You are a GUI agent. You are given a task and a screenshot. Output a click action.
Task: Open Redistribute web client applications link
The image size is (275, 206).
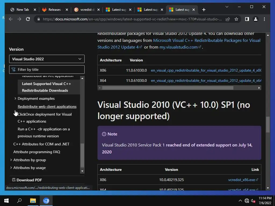click(47, 106)
